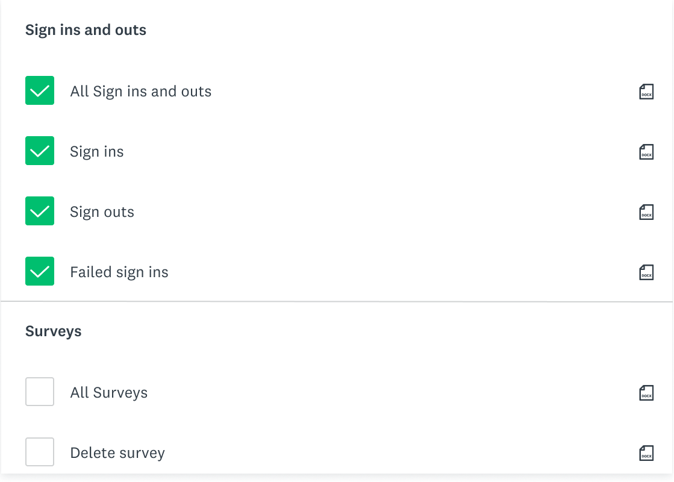Click the Sign ins label text

(x=97, y=152)
